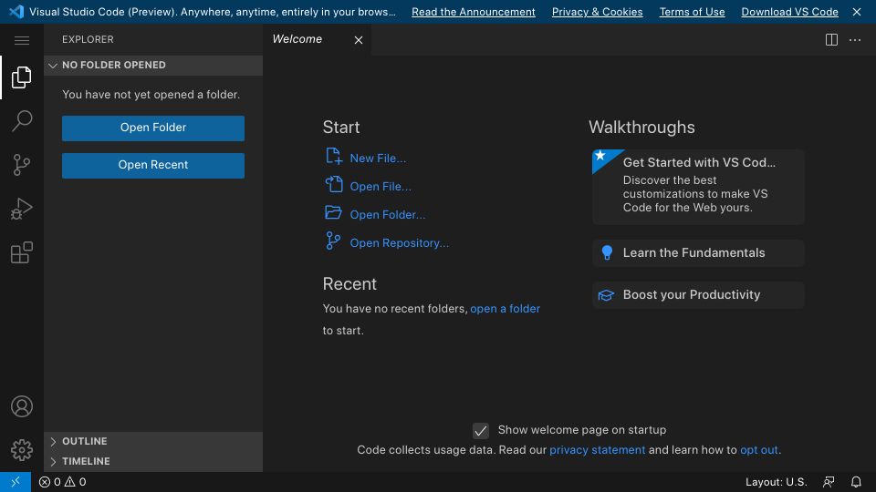Click the remote indicator in status bar

(x=16, y=482)
